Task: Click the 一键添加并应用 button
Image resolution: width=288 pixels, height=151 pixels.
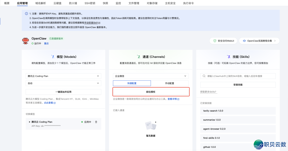Action: coord(63,92)
